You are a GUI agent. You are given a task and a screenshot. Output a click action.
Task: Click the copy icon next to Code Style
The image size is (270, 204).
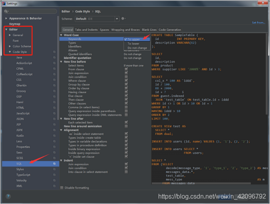coord(54,52)
